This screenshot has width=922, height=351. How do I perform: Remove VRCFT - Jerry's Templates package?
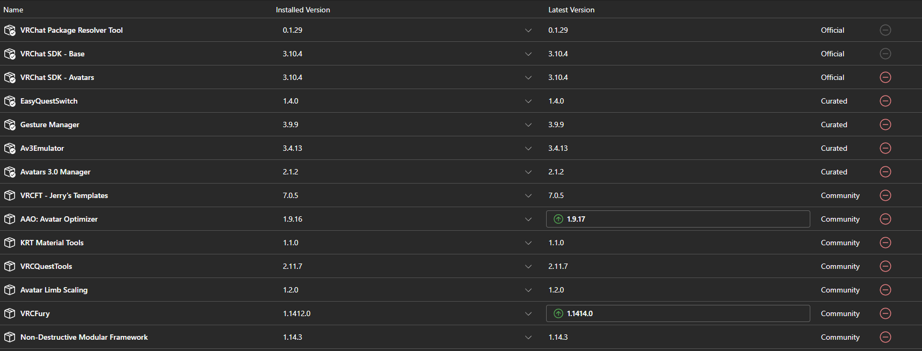tap(885, 195)
